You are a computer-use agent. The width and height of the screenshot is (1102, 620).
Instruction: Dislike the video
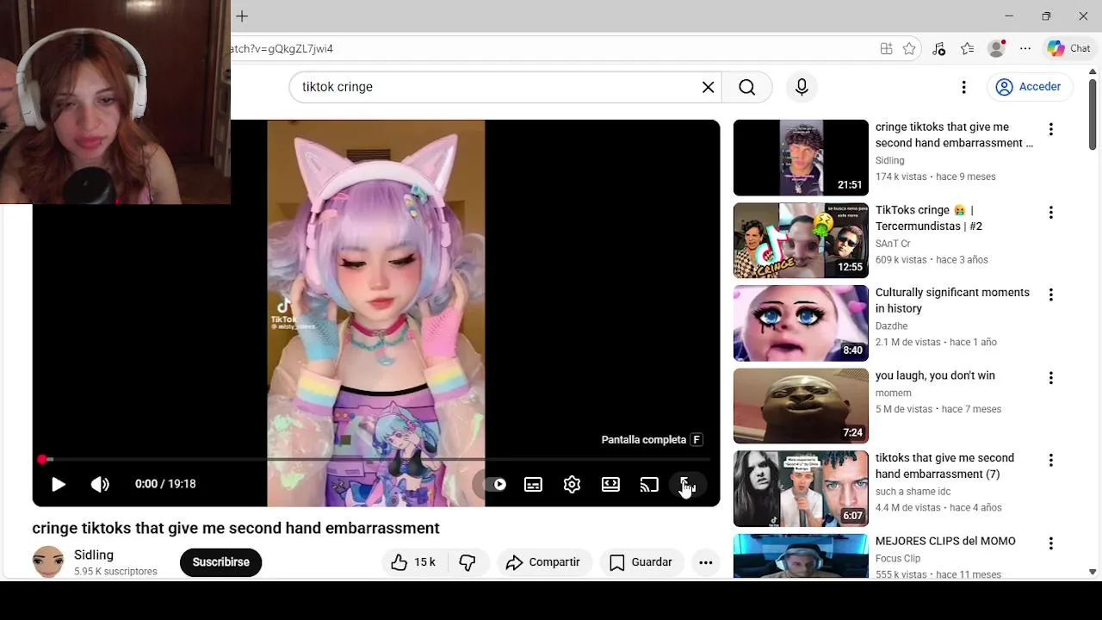pyautogui.click(x=467, y=562)
